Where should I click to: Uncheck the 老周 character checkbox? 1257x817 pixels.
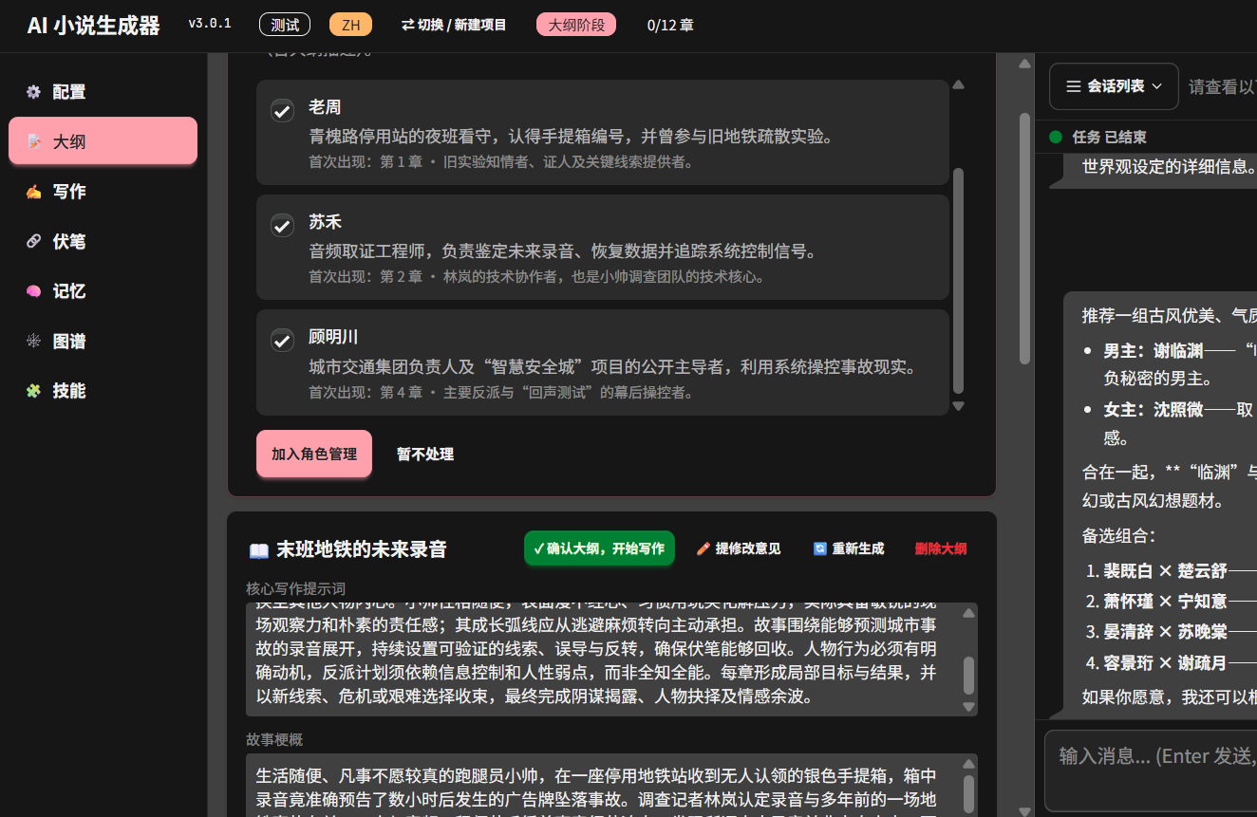click(282, 111)
